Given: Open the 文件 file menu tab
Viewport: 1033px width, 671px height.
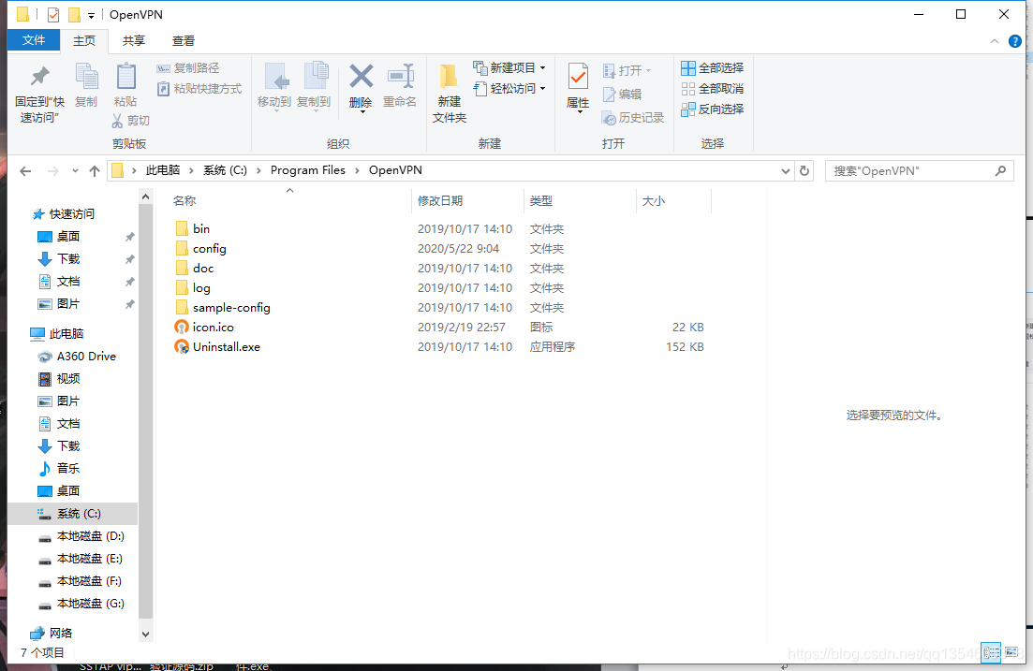Looking at the screenshot, I should 34,40.
